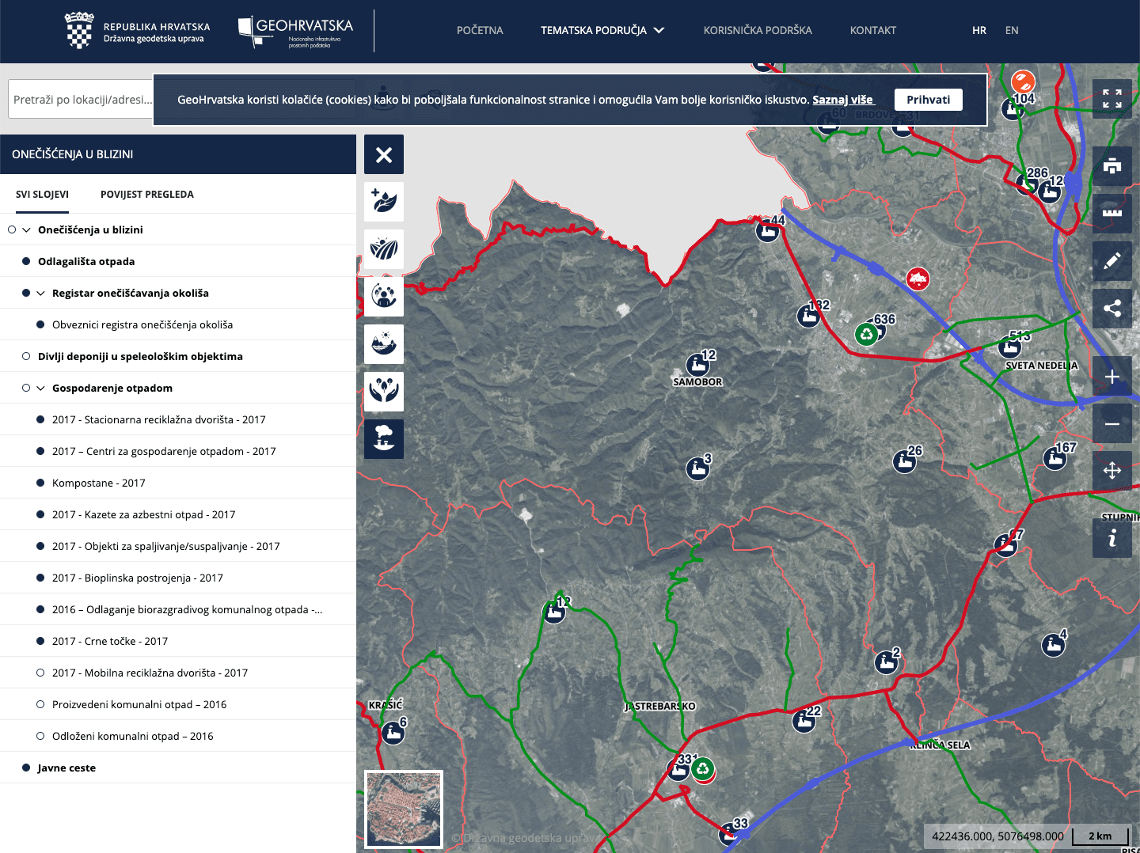This screenshot has width=1140, height=853.
Task: Select 2017 - Kazete za azbestni otpad row
Action: (x=178, y=514)
